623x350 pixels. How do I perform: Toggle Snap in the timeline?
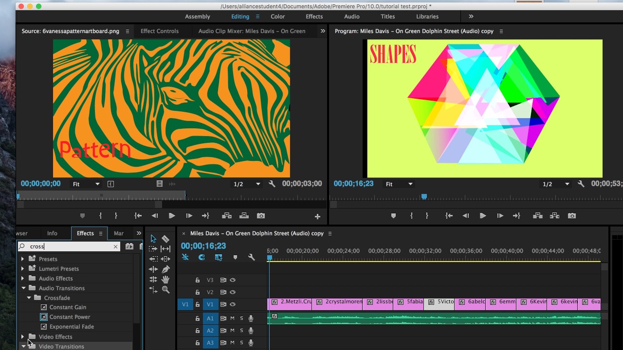(202, 257)
